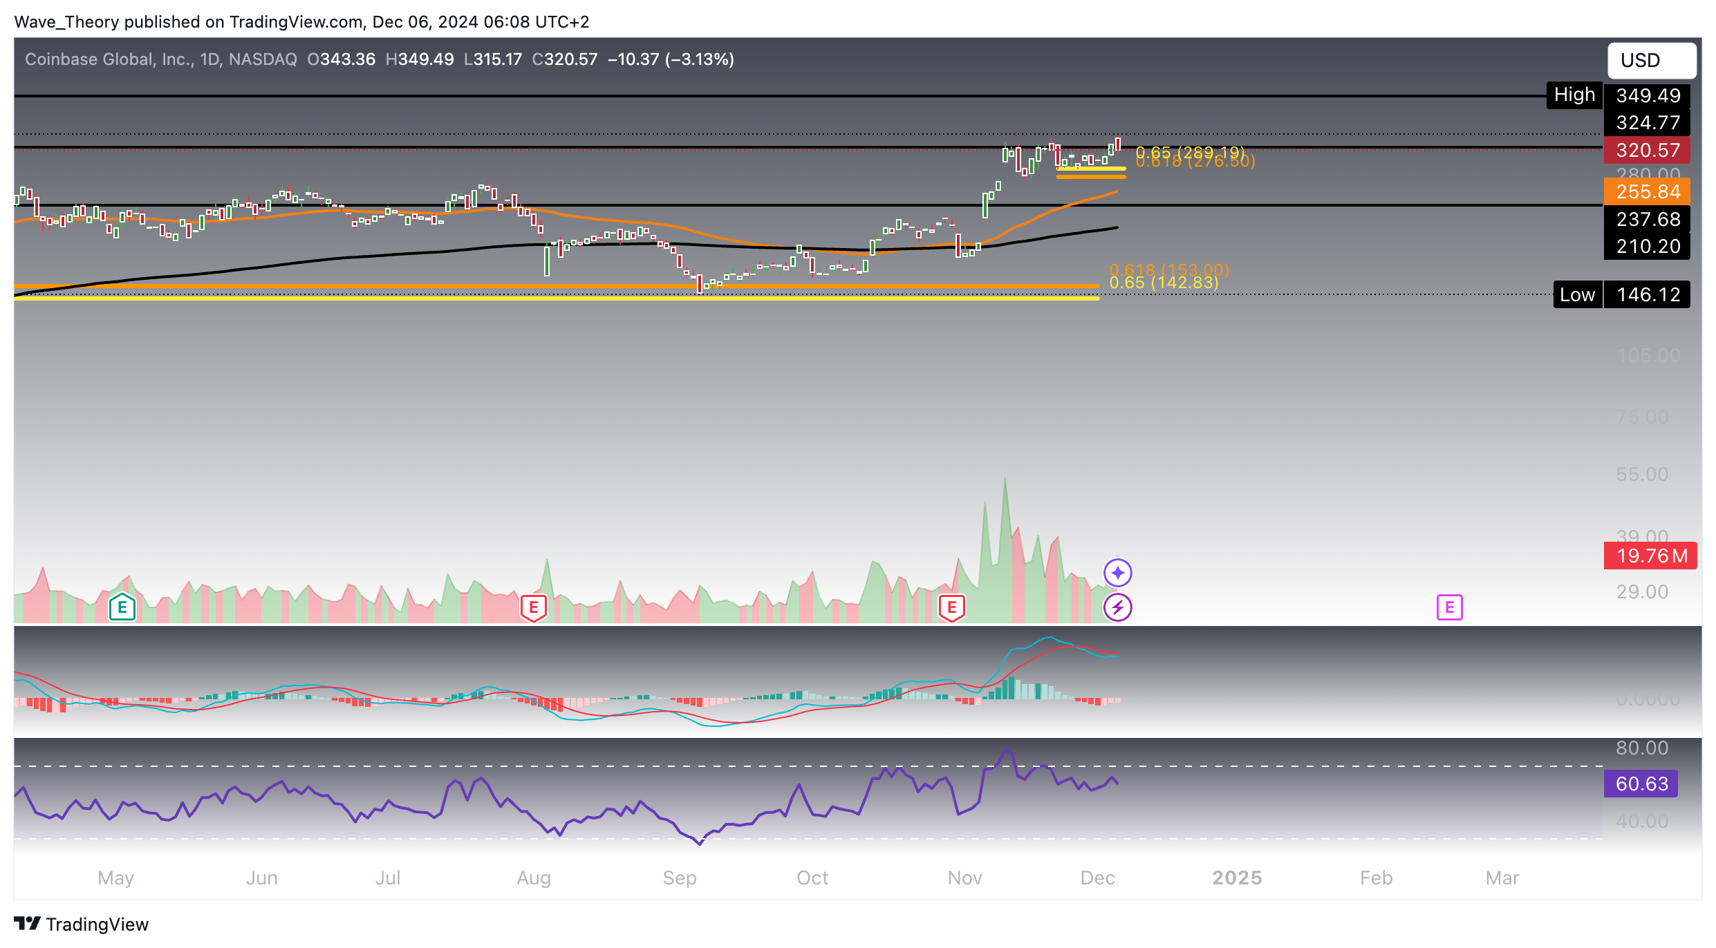Click the 324.77 price tag
This screenshot has width=1716, height=948.
tap(1648, 123)
